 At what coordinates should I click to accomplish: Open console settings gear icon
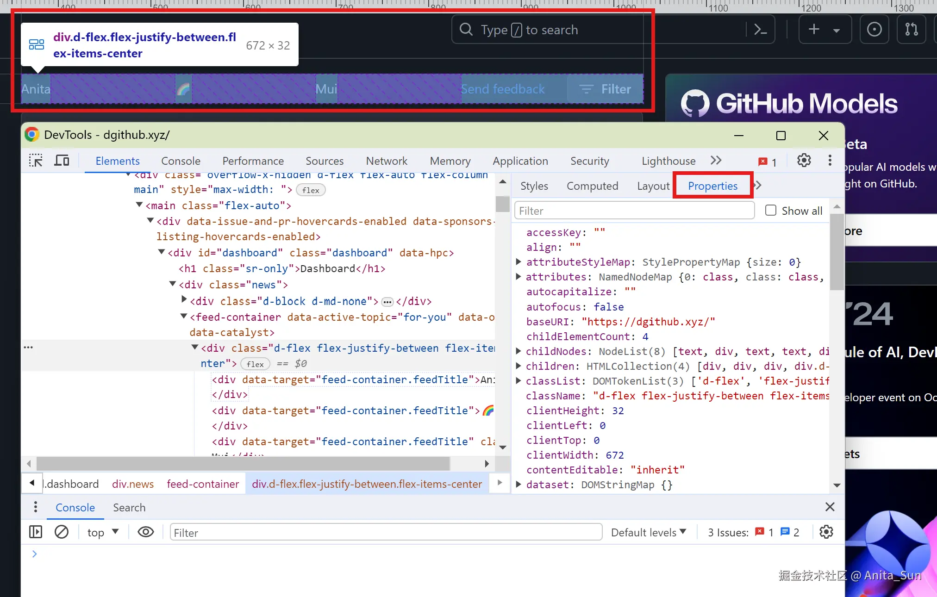826,532
